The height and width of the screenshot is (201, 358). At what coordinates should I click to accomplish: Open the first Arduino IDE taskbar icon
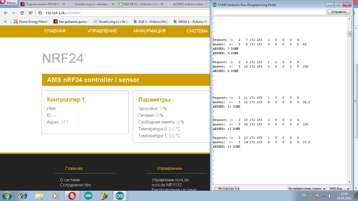[x=88, y=196]
